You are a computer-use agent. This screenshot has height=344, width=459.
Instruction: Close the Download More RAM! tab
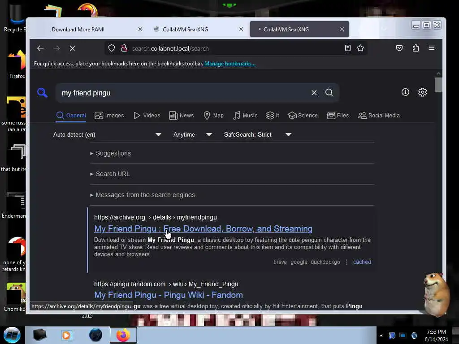pyautogui.click(x=140, y=29)
